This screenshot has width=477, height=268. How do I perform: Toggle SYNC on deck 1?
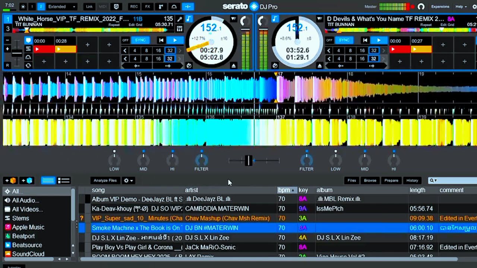coord(140,40)
